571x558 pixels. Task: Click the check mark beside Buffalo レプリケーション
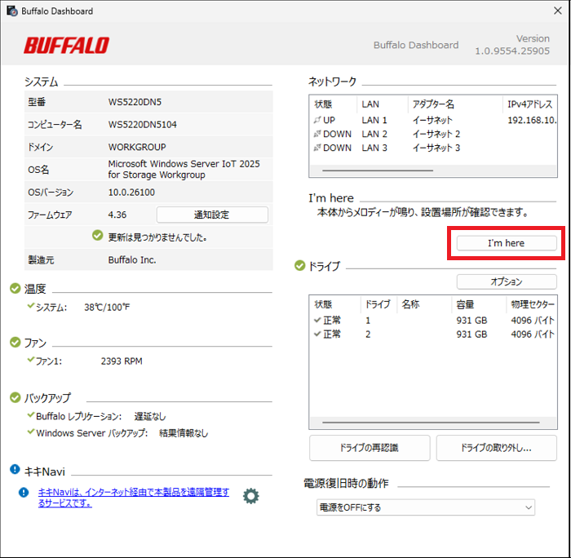click(x=31, y=414)
